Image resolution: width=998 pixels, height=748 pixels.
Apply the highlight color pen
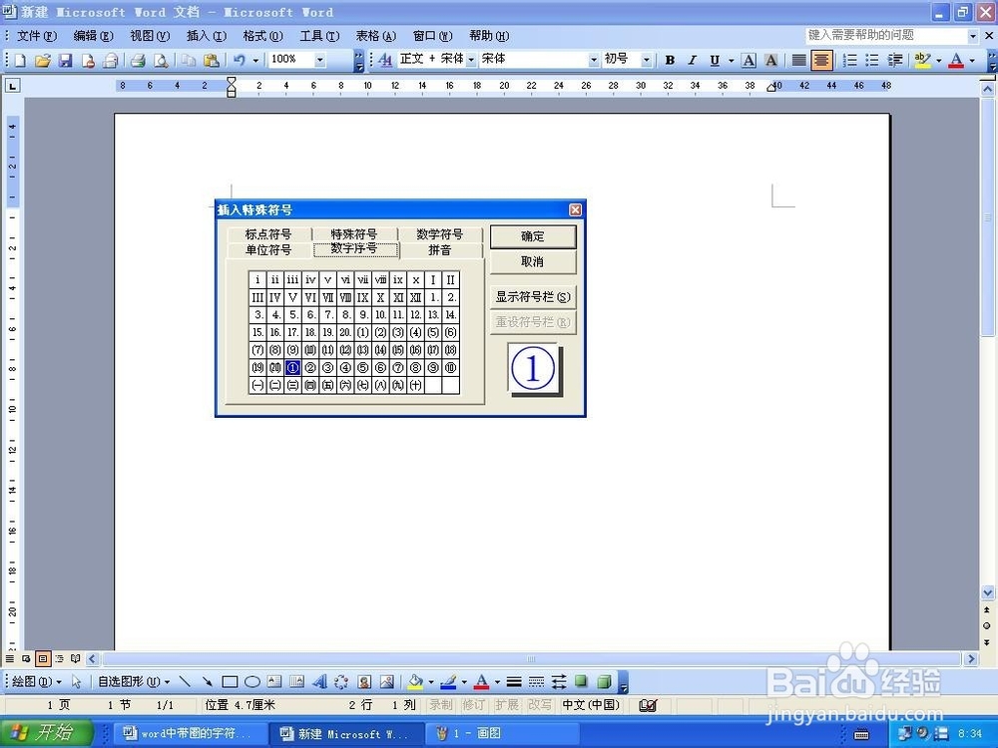(x=921, y=61)
